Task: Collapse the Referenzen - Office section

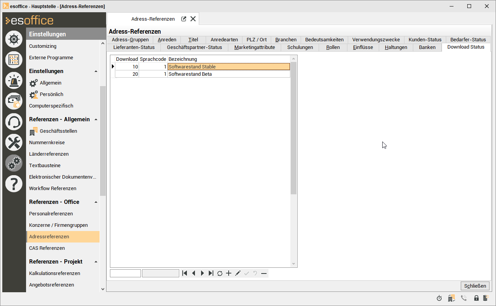Action: (96, 202)
